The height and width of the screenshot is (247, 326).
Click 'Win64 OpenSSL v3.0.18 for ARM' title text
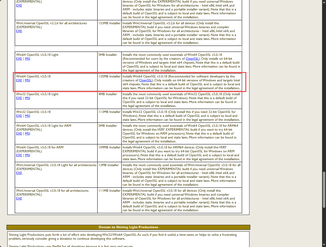[40, 147]
